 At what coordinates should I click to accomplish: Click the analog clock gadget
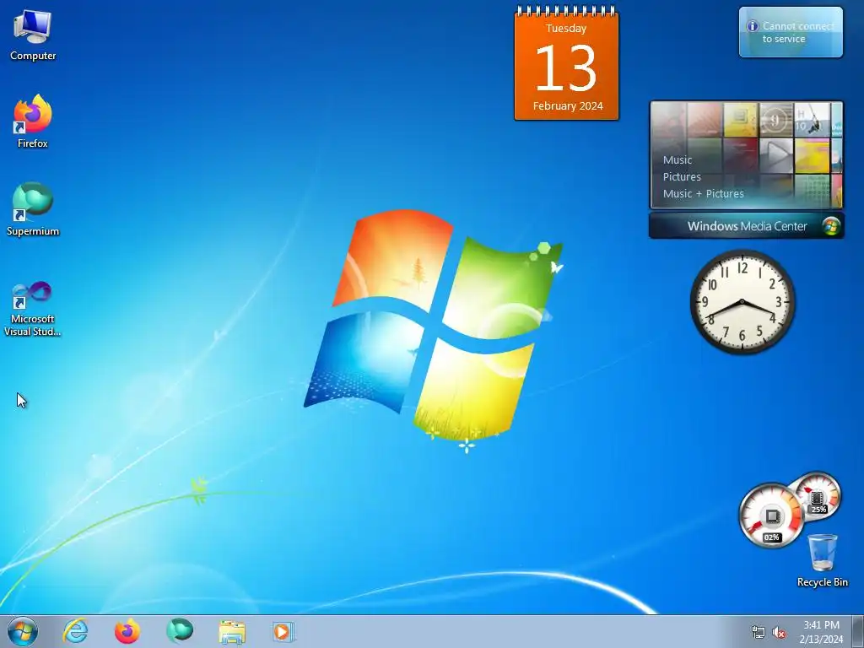(x=742, y=301)
